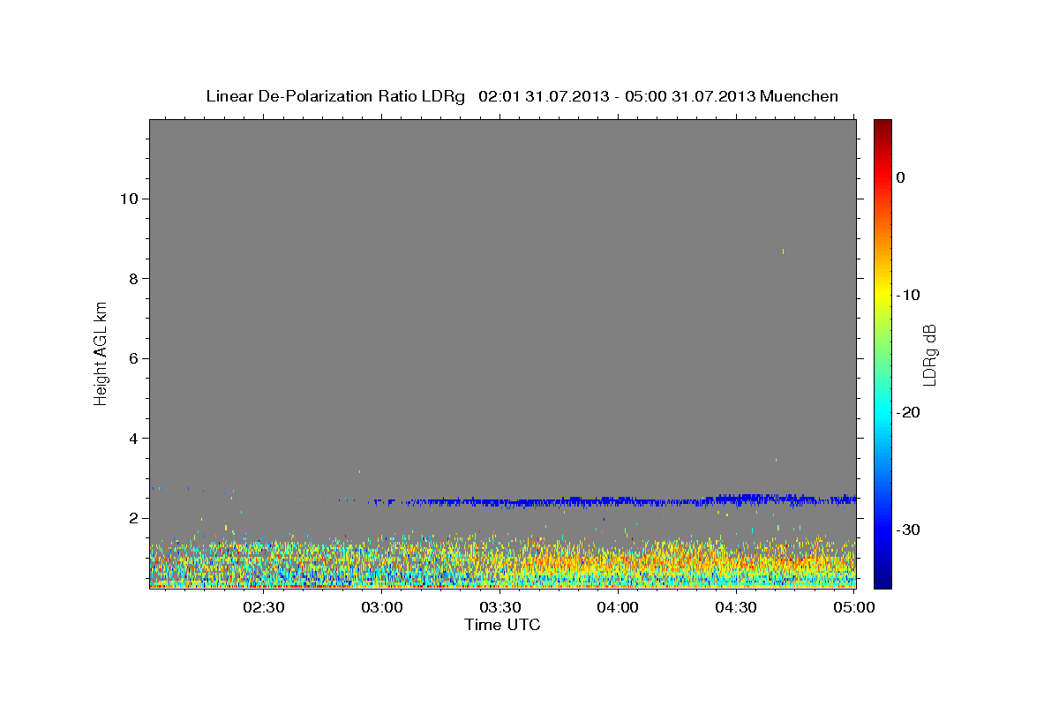This screenshot has height=706, width=1059.
Task: Click the colorbar label '-30'
Action: 909,530
